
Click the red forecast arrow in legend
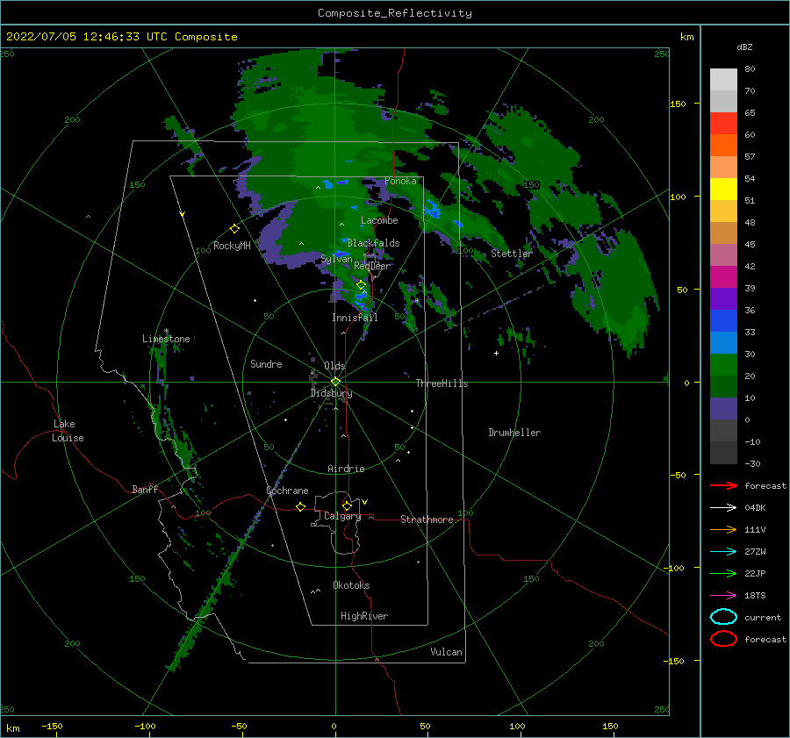(x=723, y=485)
